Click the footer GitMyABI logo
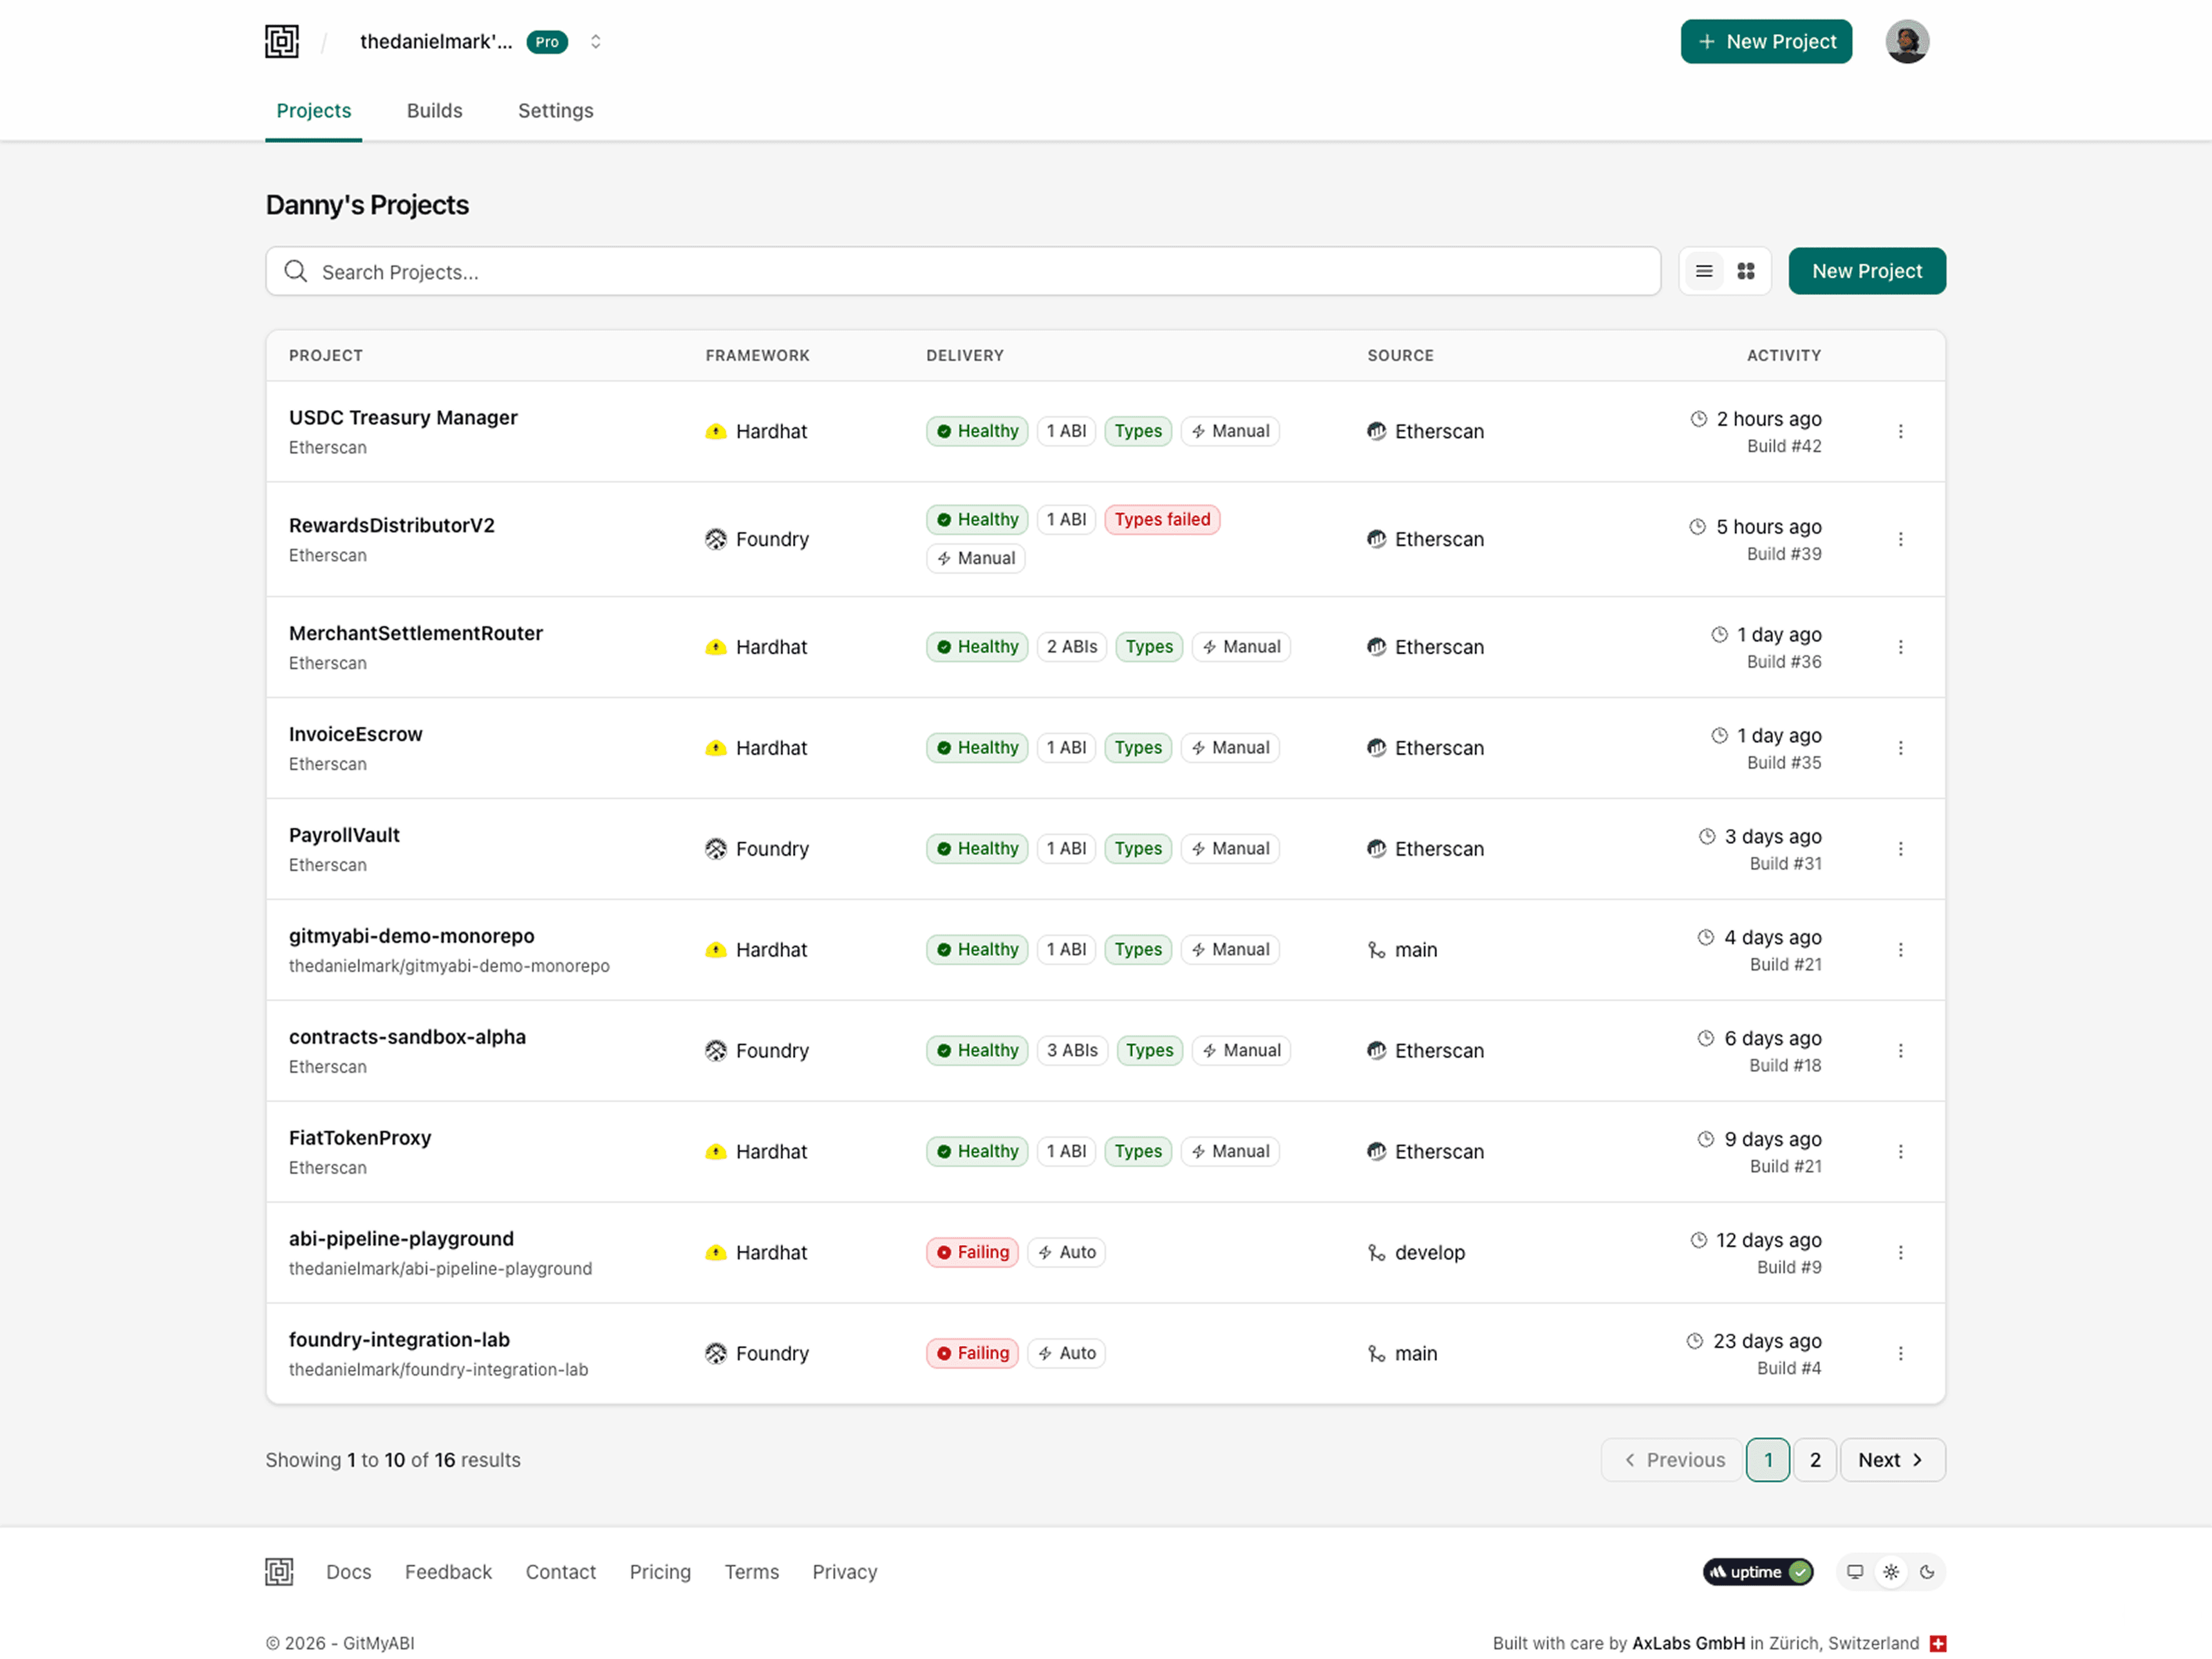2212x1659 pixels. pyautogui.click(x=279, y=1573)
